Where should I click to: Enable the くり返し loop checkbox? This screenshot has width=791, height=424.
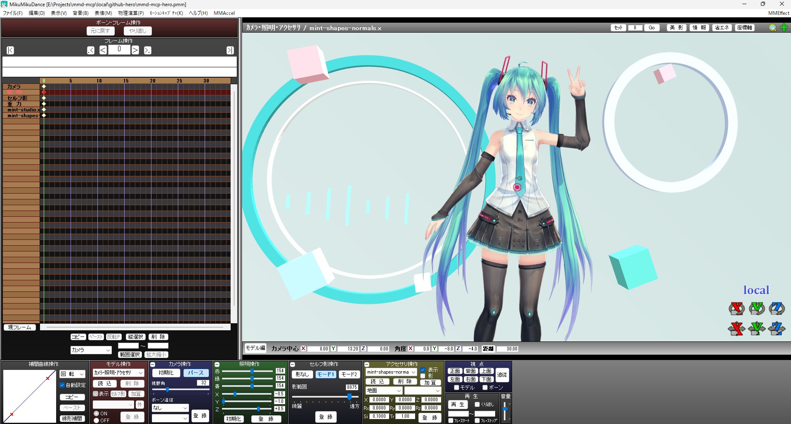pos(477,405)
